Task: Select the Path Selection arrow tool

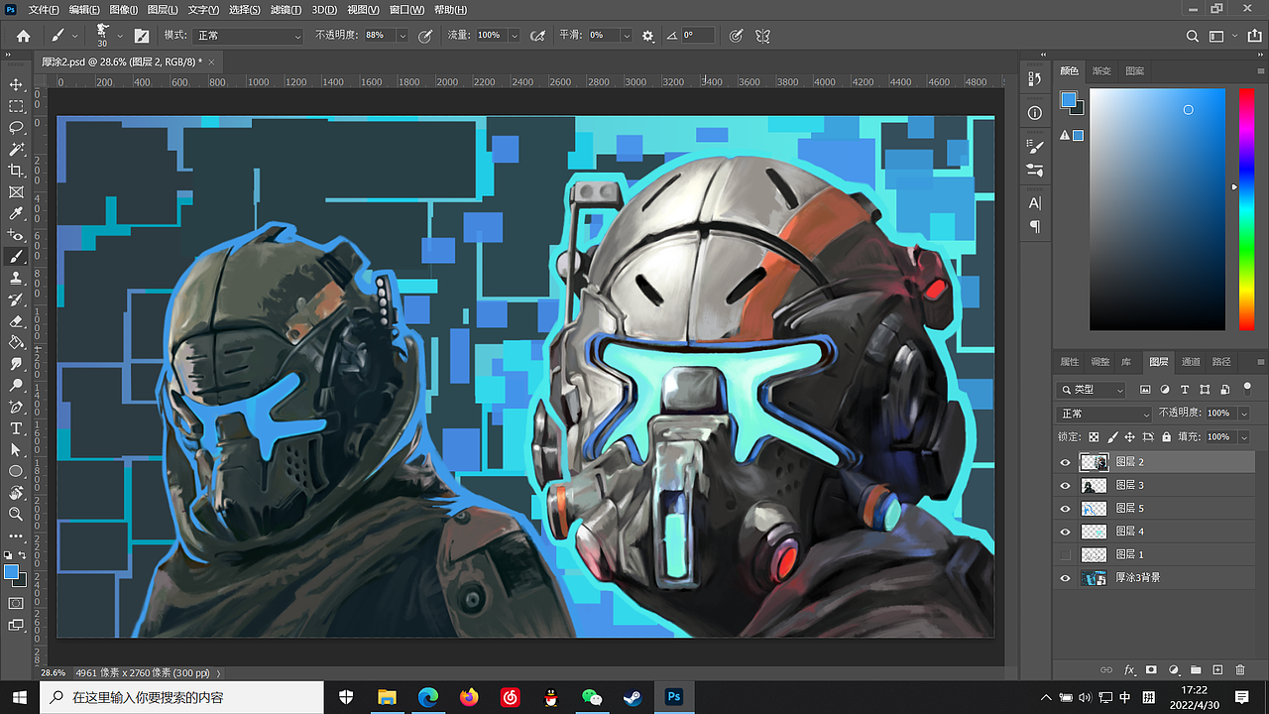Action: (16, 450)
